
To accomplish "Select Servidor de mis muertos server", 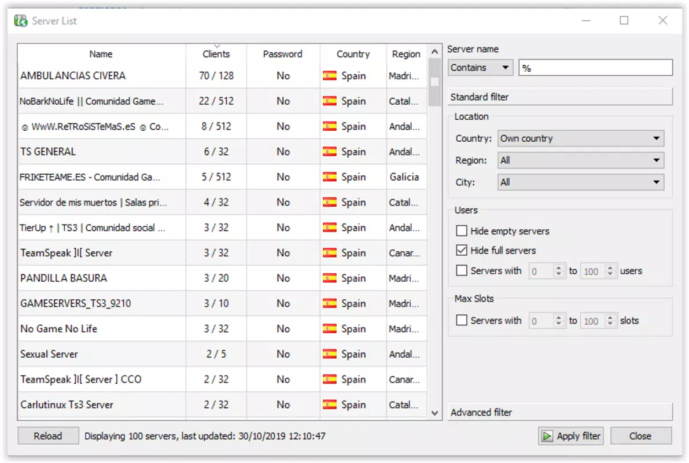I will [222, 202].
